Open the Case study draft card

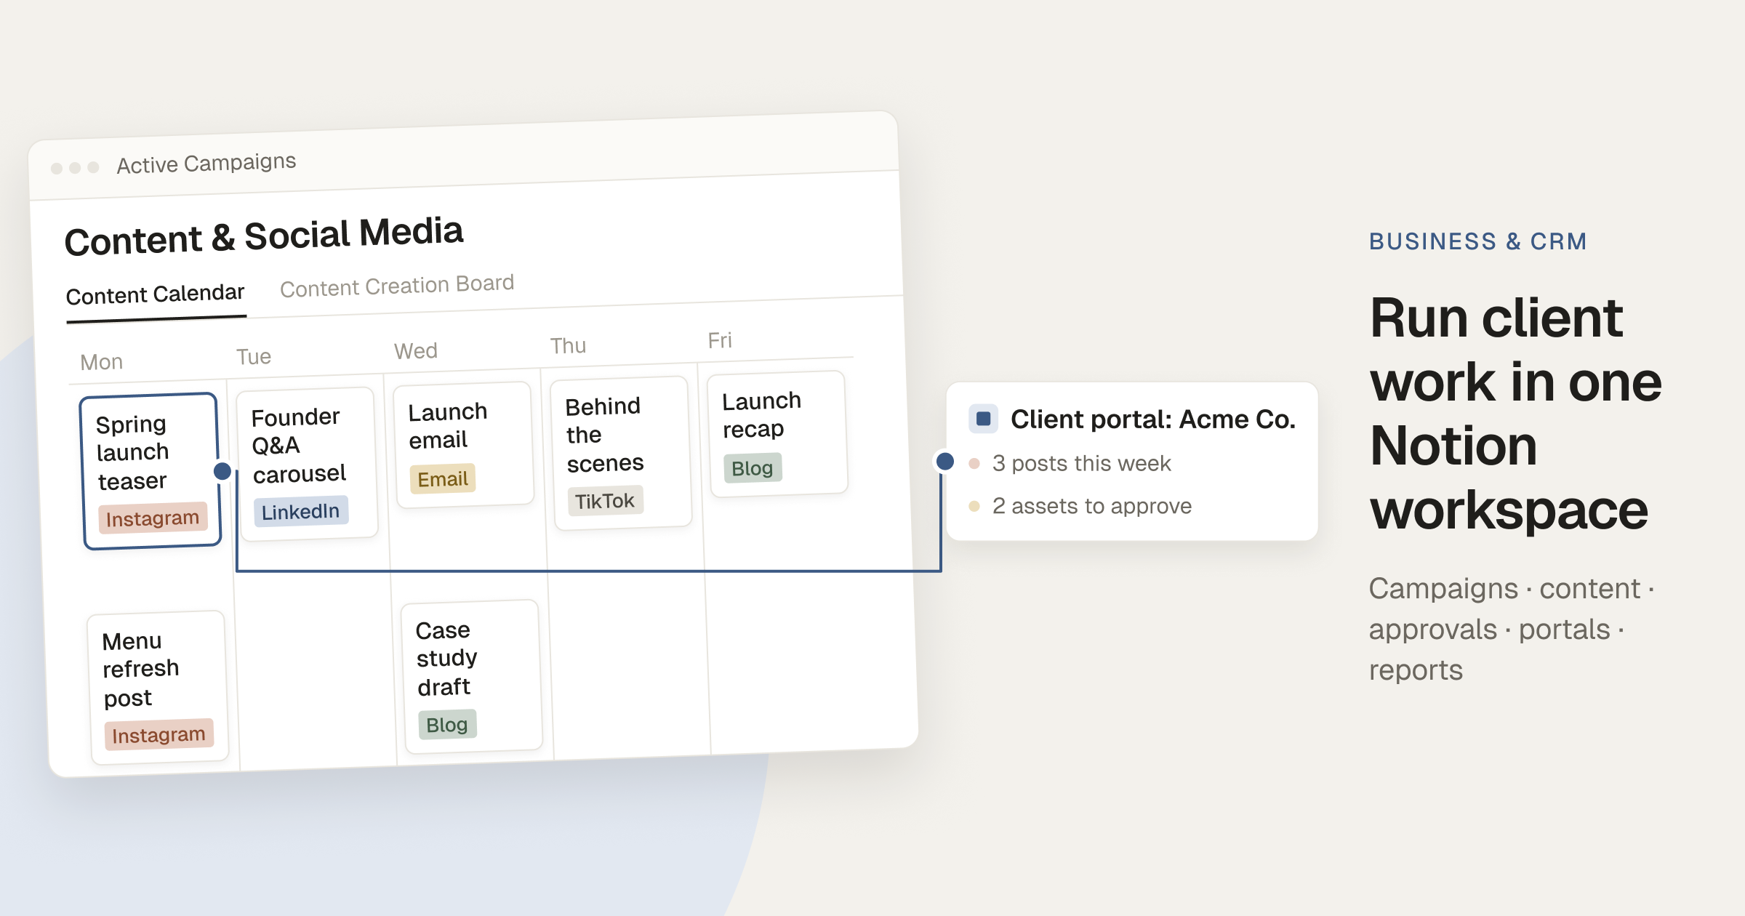[x=472, y=677]
